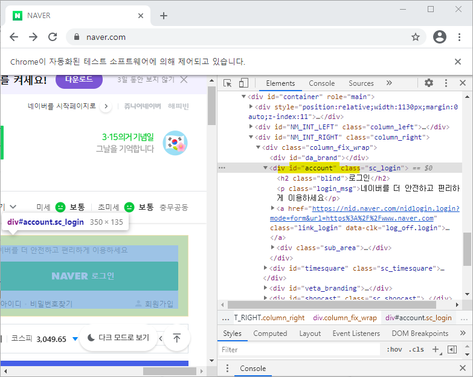This screenshot has width=473, height=377.
Task: Open DevTools customize three-dot menu
Action: tap(446, 83)
